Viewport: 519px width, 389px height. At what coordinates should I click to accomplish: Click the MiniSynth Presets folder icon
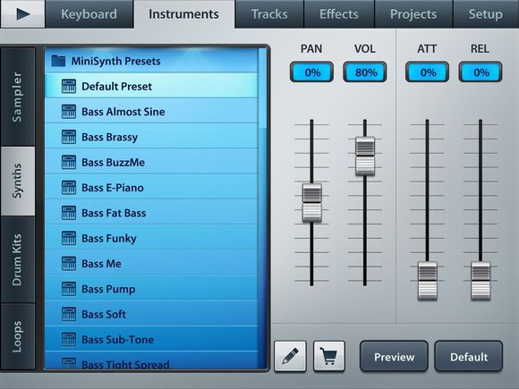point(58,61)
